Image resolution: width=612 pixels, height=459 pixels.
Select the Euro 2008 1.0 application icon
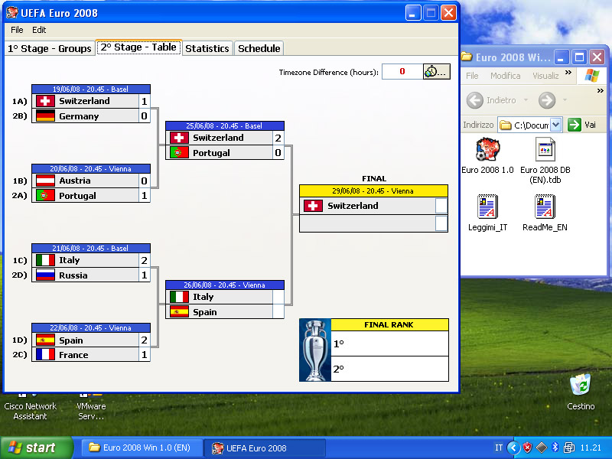click(x=487, y=149)
